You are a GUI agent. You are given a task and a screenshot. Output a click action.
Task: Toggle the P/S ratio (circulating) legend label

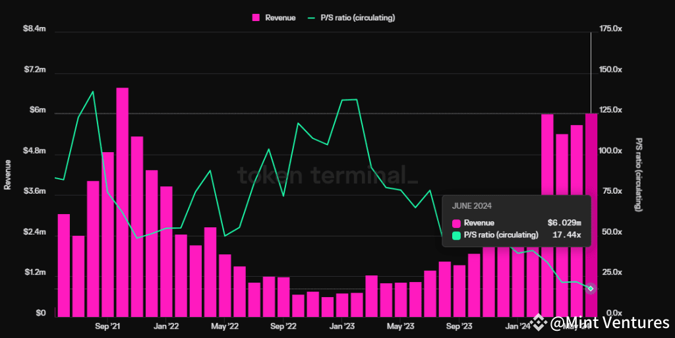tap(359, 18)
